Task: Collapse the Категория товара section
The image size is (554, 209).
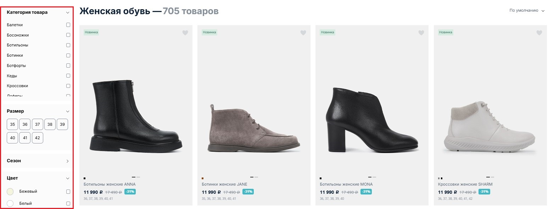Action: (68, 12)
